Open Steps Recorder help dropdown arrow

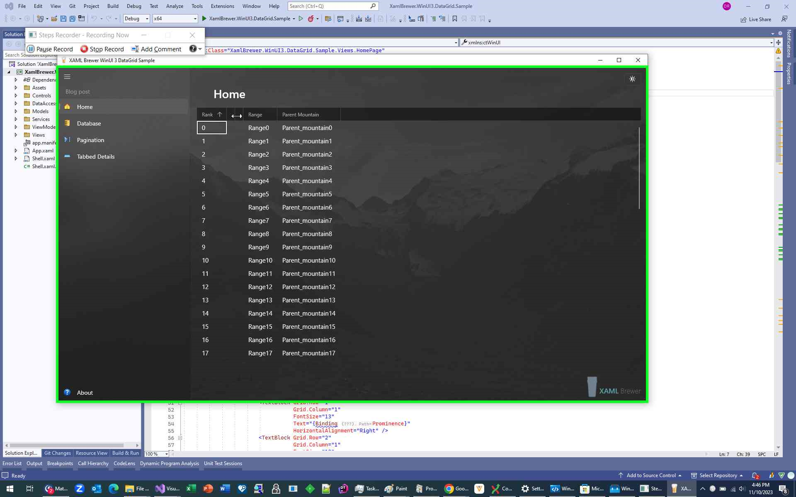200,49
